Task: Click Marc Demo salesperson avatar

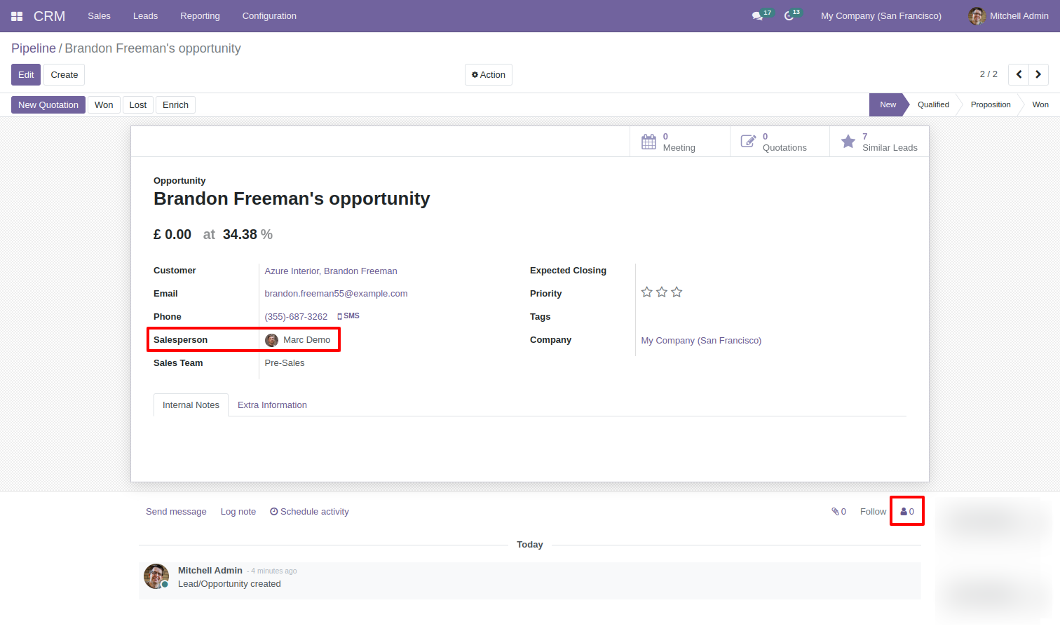Action: [x=272, y=340]
